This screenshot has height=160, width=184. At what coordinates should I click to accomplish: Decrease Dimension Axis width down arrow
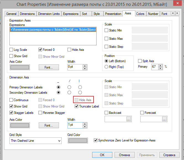point(85,127)
